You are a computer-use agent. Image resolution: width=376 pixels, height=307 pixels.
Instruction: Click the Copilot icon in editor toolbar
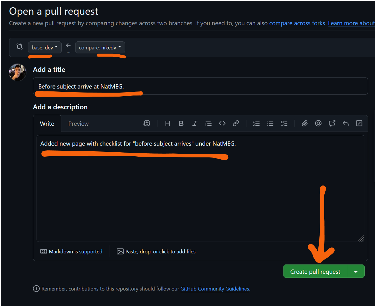[x=147, y=123]
